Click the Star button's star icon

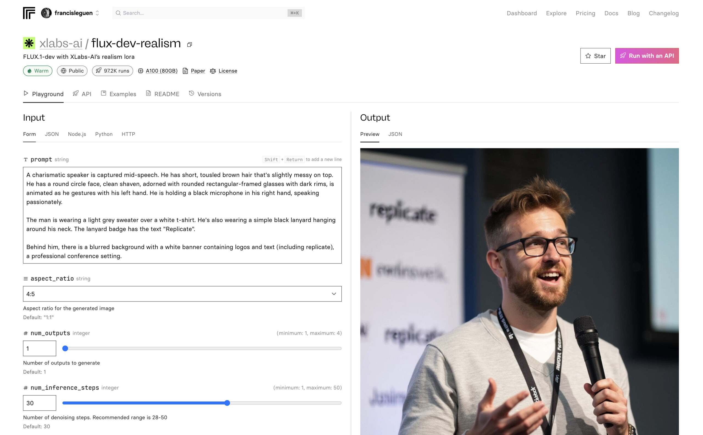point(588,56)
